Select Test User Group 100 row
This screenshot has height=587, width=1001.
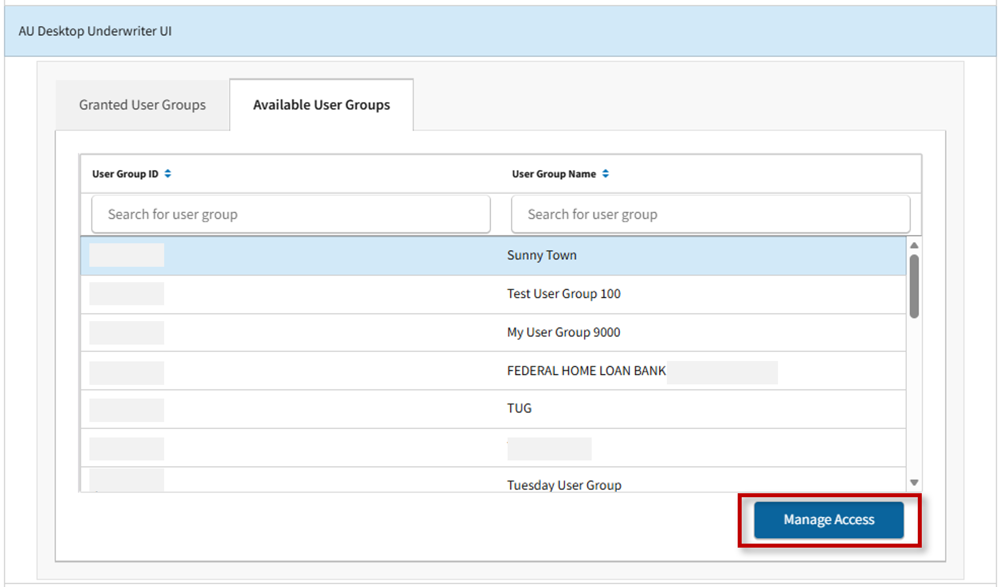click(493, 294)
